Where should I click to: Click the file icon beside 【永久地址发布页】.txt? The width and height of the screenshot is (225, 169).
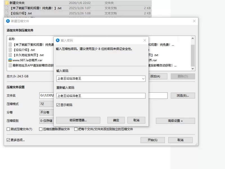(x=10, y=55)
